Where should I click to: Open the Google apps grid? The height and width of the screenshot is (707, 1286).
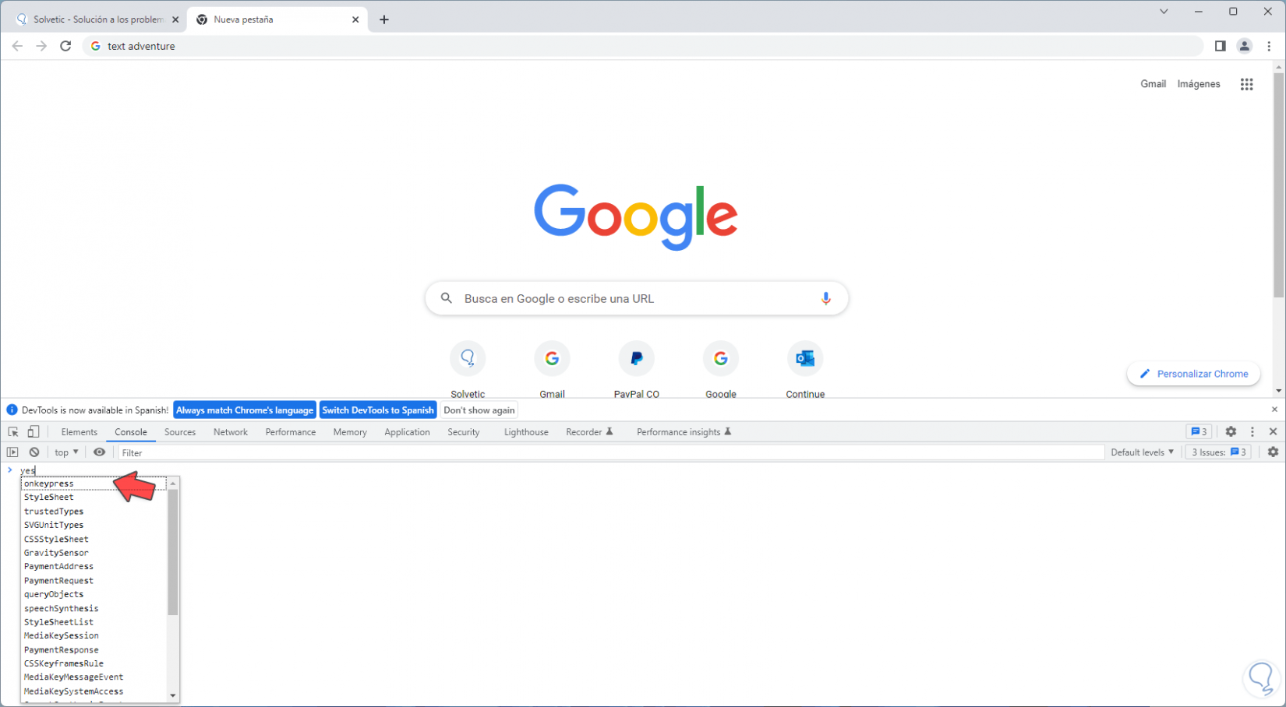[1246, 84]
